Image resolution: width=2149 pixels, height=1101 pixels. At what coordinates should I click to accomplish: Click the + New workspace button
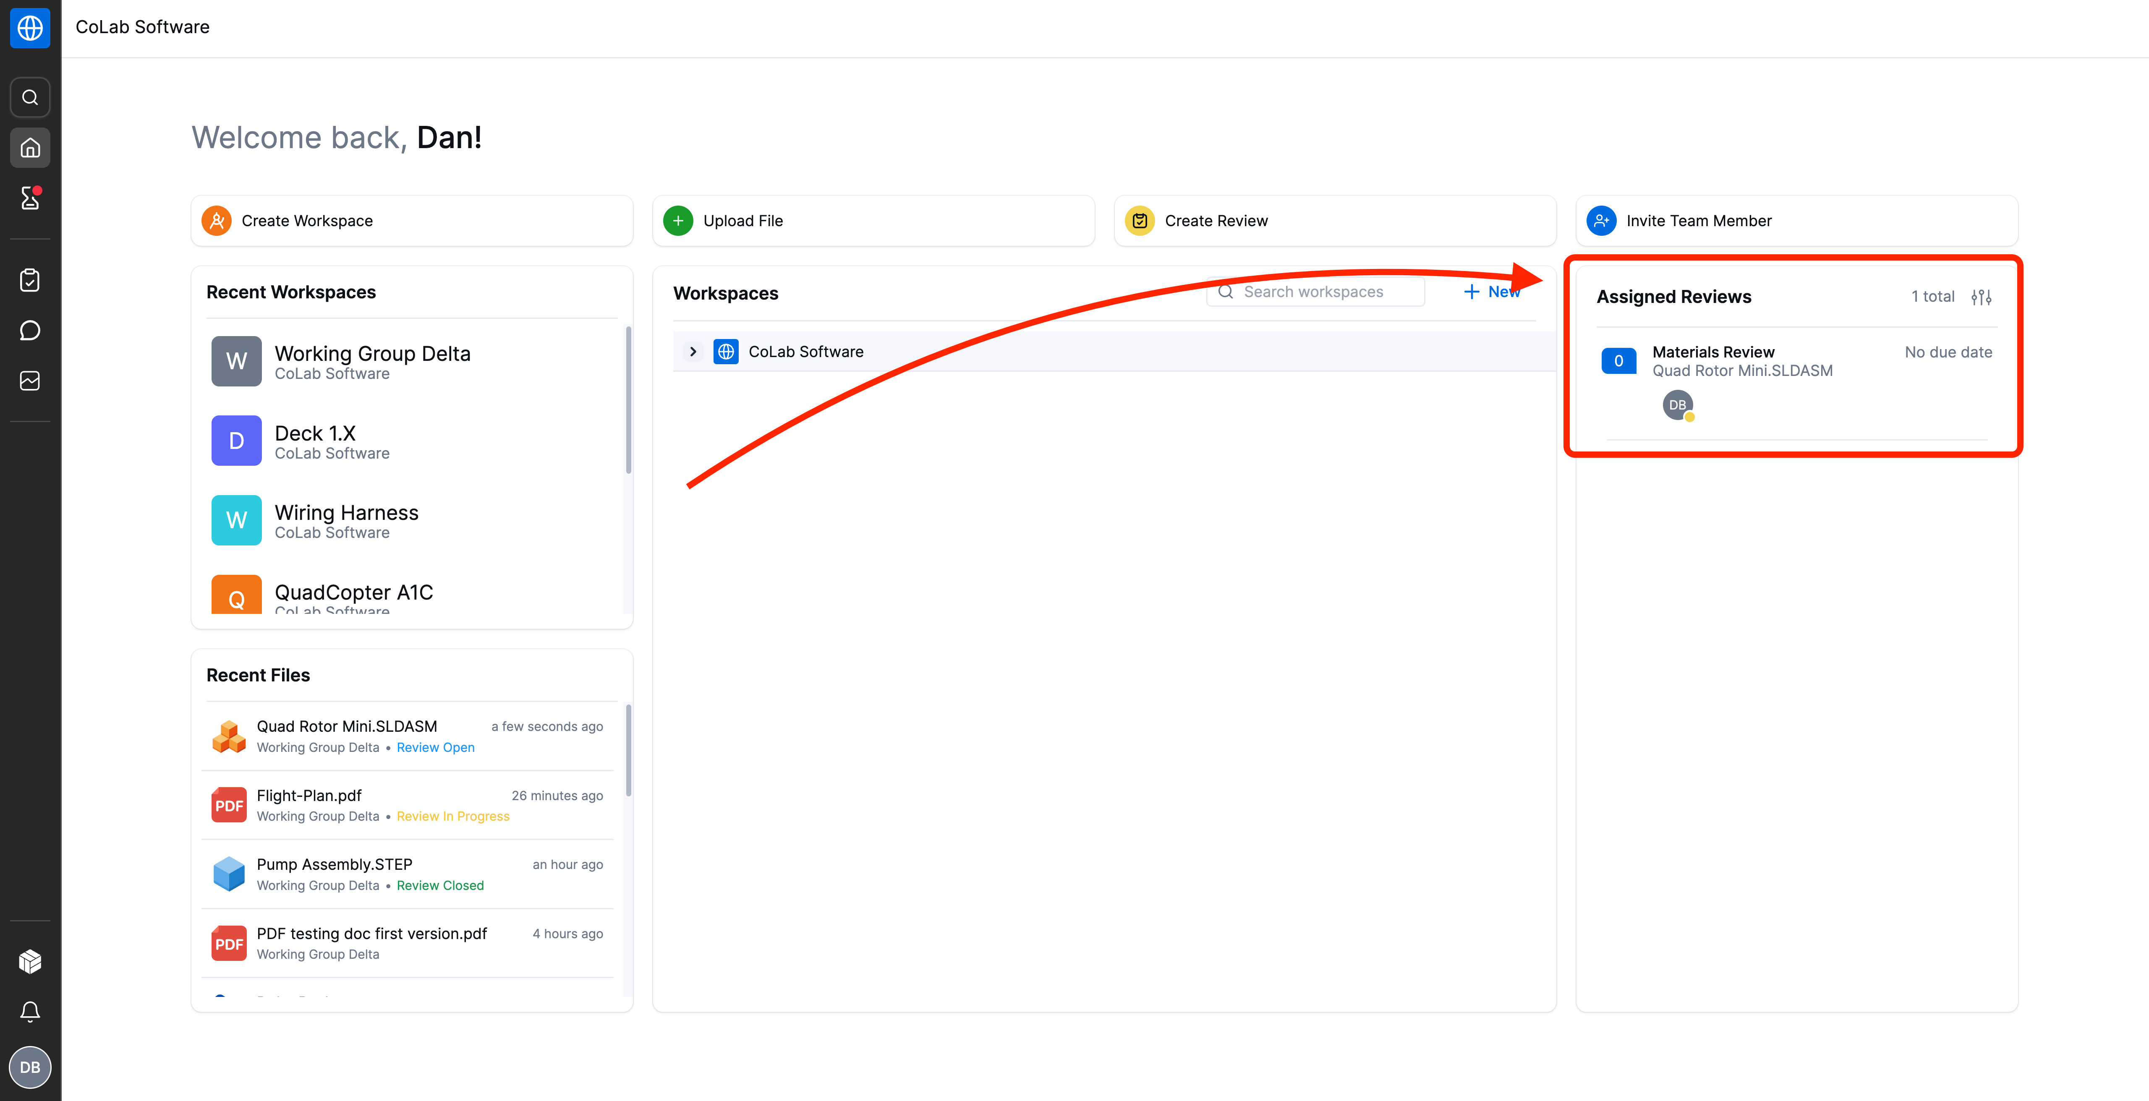coord(1493,292)
